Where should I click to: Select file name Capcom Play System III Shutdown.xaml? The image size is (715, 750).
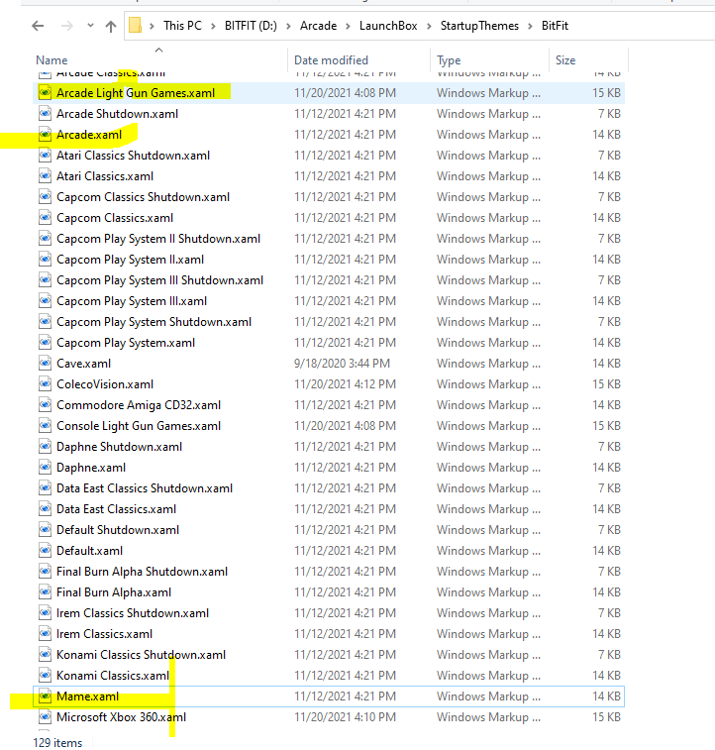pyautogui.click(x=159, y=280)
